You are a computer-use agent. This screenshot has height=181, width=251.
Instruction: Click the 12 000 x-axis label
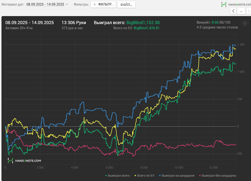point(213,167)
